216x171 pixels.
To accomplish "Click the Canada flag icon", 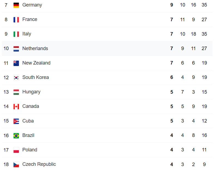I will click(16, 106).
